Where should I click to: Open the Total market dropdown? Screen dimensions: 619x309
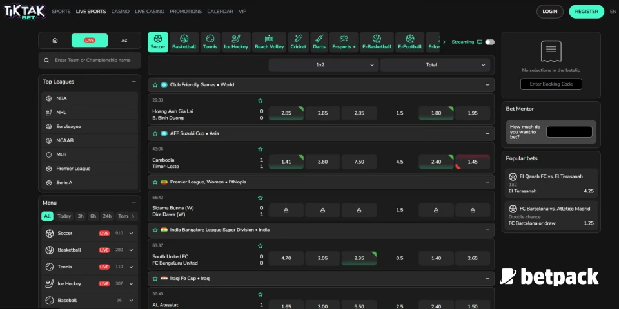(435, 65)
